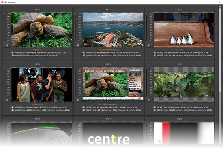Click the NDI 3 speaker button
223x151 pixels.
pos(6,100)
